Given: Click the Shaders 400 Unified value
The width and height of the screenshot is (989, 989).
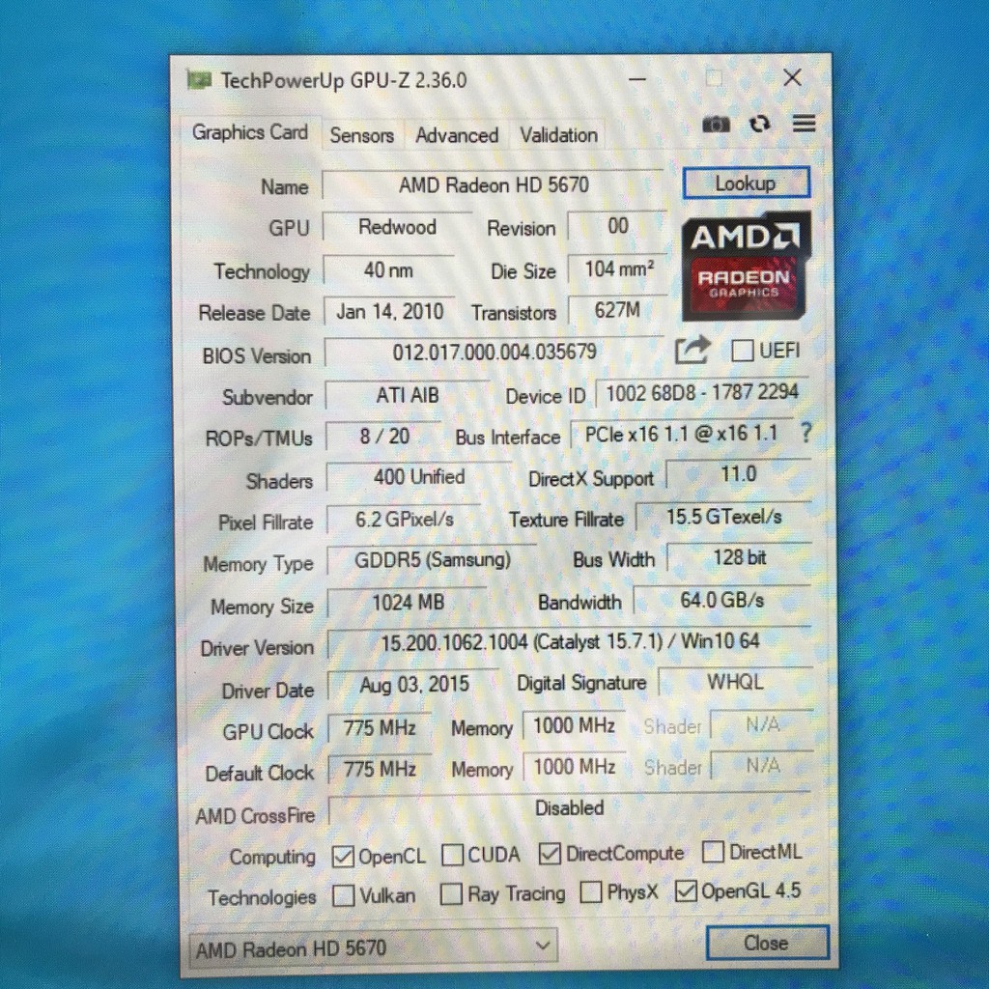Looking at the screenshot, I should coord(419,477).
